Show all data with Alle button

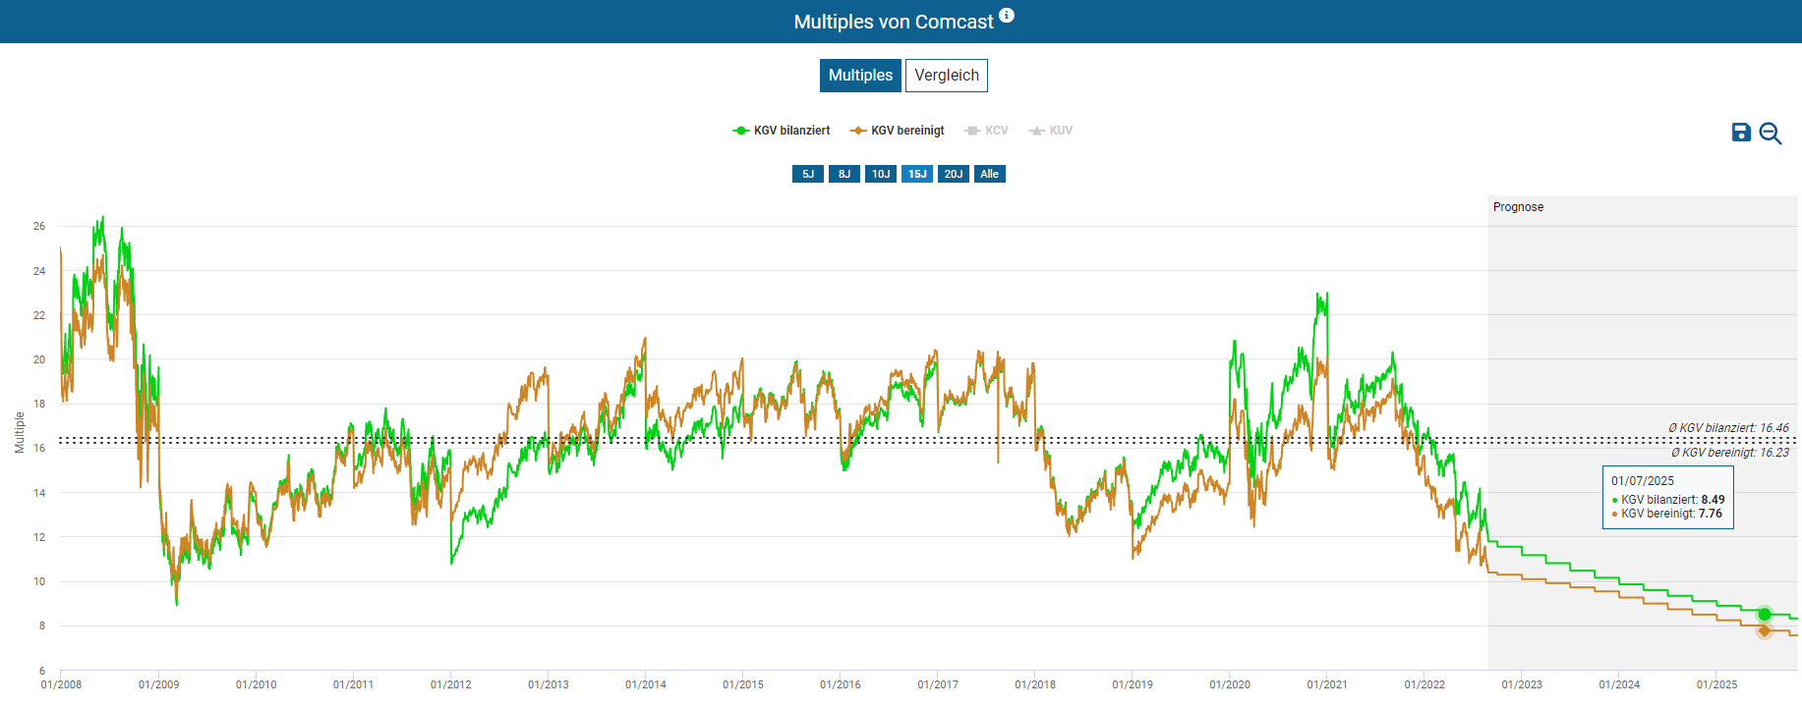[x=989, y=174]
